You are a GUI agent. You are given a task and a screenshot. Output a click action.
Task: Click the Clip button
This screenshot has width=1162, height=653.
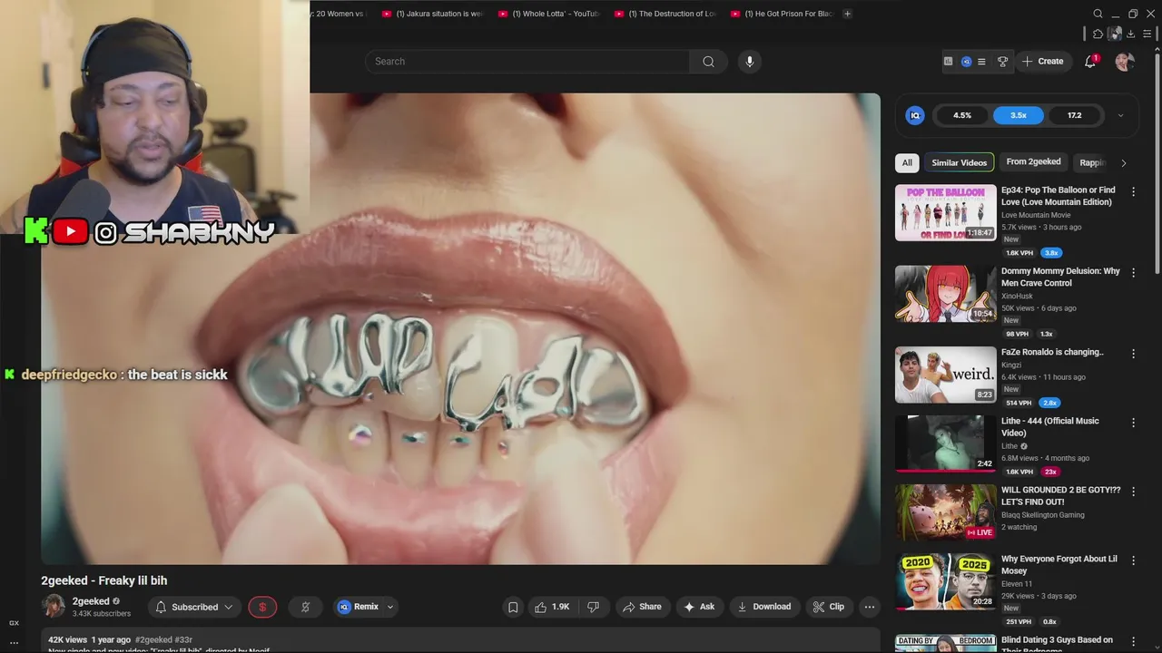(x=828, y=607)
